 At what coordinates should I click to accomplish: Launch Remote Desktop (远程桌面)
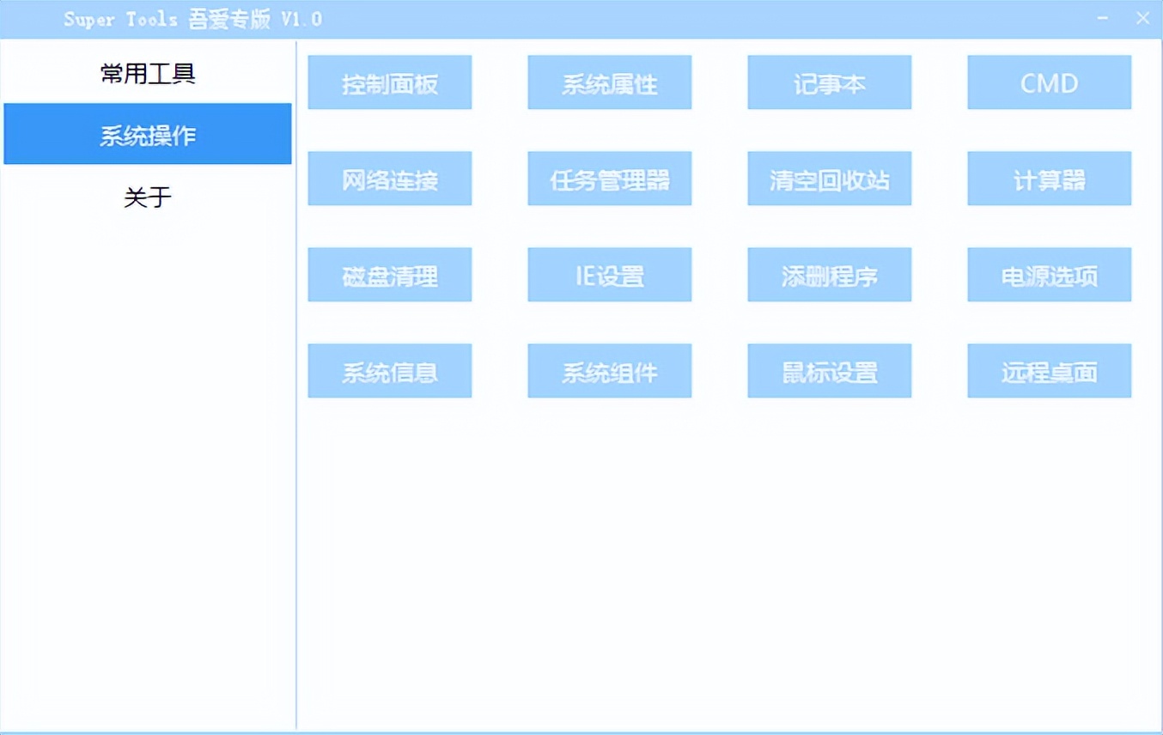tap(1049, 371)
